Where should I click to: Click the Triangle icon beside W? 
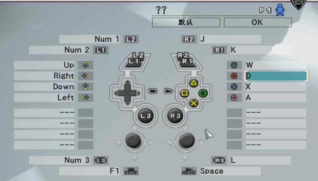coord(234,65)
